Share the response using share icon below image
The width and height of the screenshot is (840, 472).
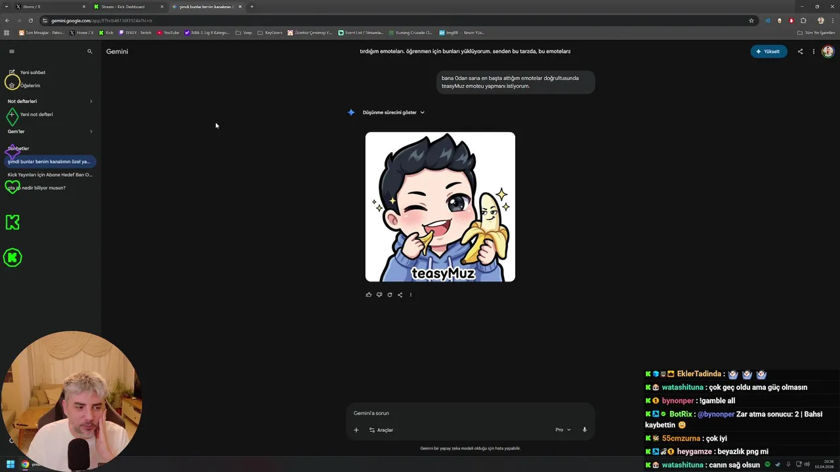point(400,294)
